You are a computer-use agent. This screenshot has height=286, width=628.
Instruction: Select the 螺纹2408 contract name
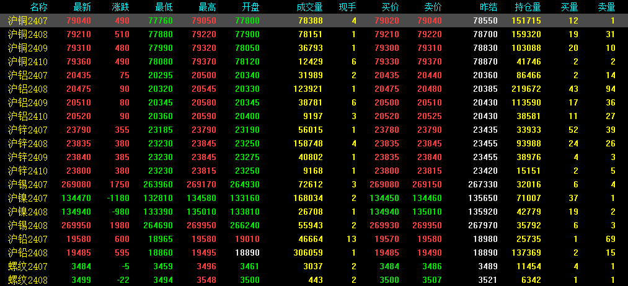(x=28, y=280)
